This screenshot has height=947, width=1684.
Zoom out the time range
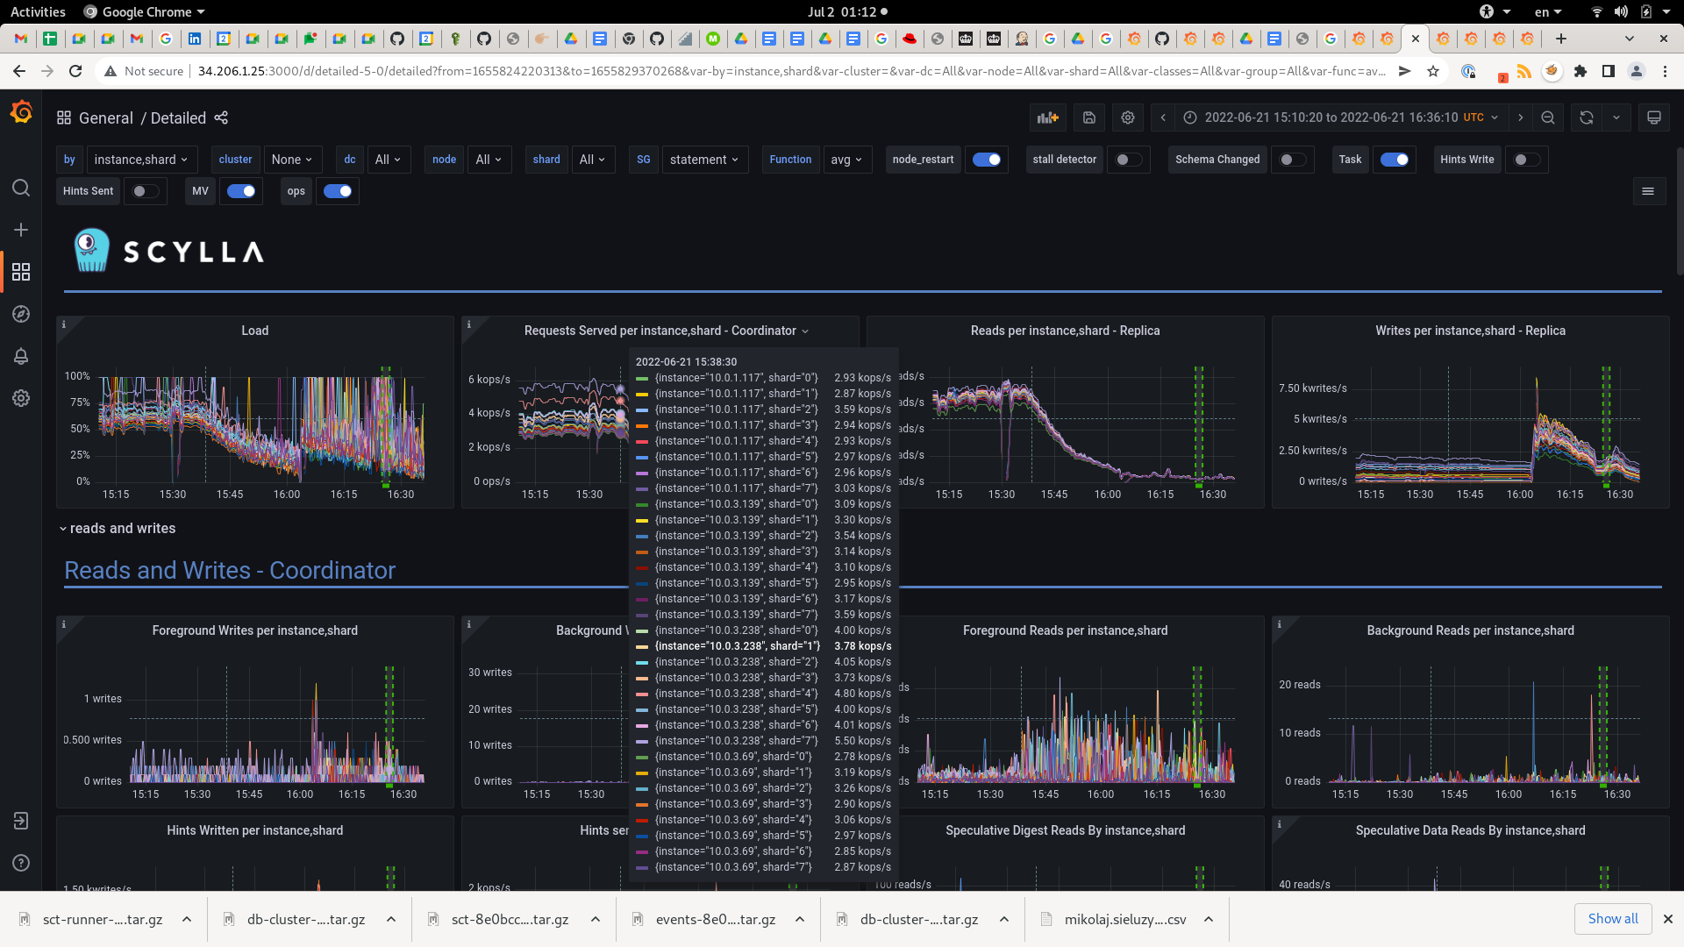click(x=1548, y=117)
